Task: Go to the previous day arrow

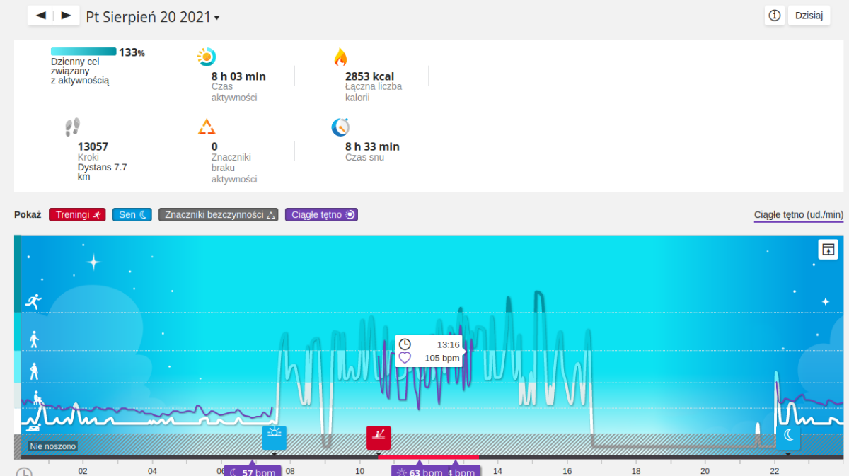Action: pos(41,16)
